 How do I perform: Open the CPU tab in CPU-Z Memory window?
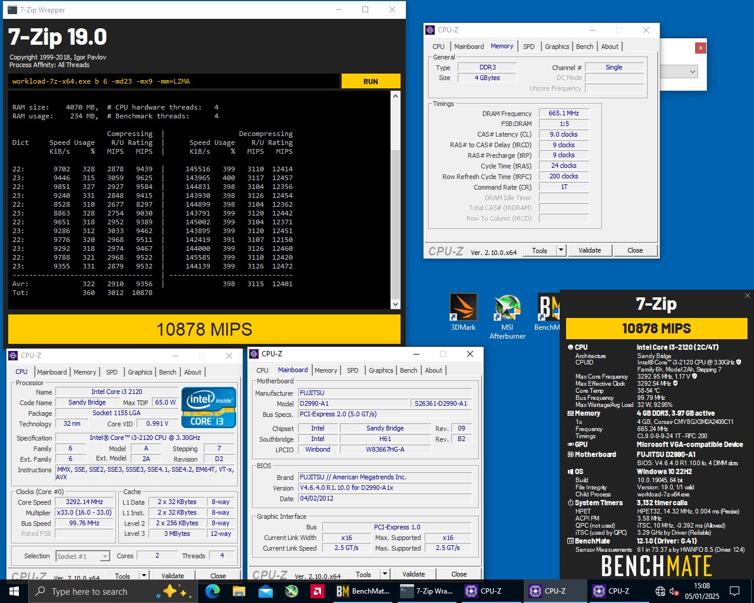pyautogui.click(x=439, y=47)
